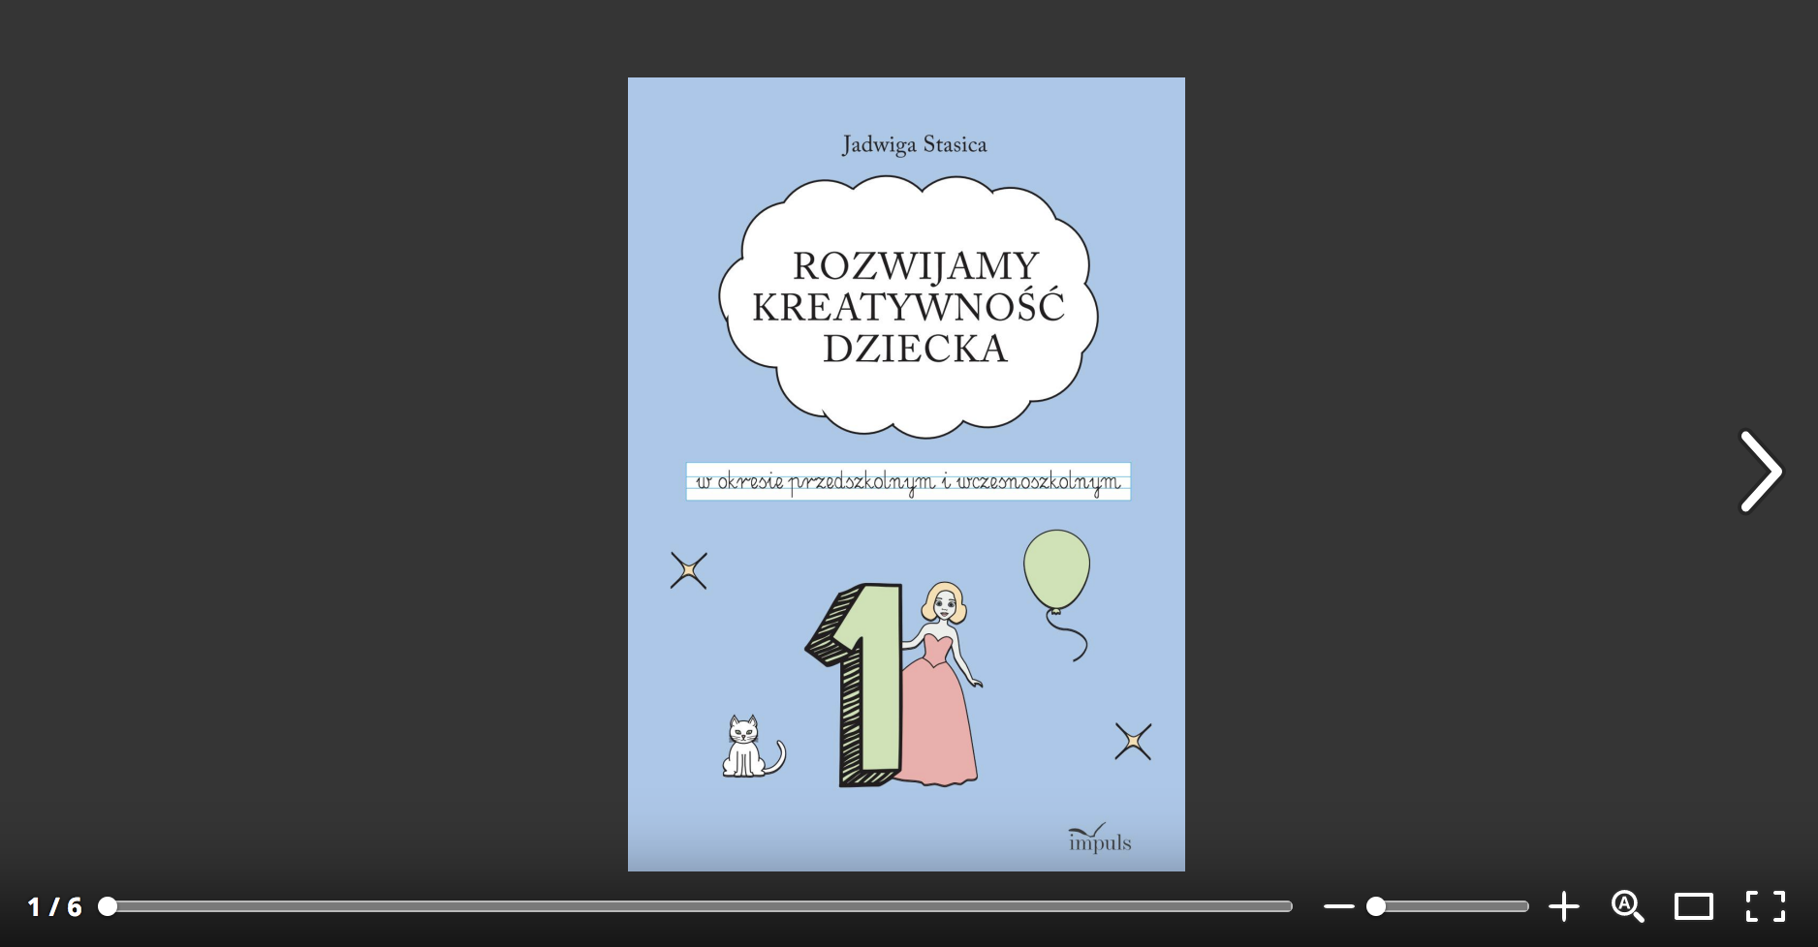Click the author name Jadwiga Stasica
The height and width of the screenshot is (947, 1818).
pyautogui.click(x=914, y=145)
